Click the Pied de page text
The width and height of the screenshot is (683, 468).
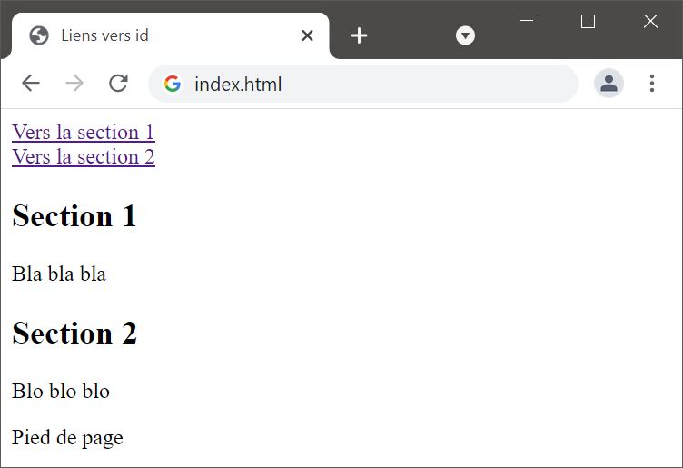click(x=67, y=437)
